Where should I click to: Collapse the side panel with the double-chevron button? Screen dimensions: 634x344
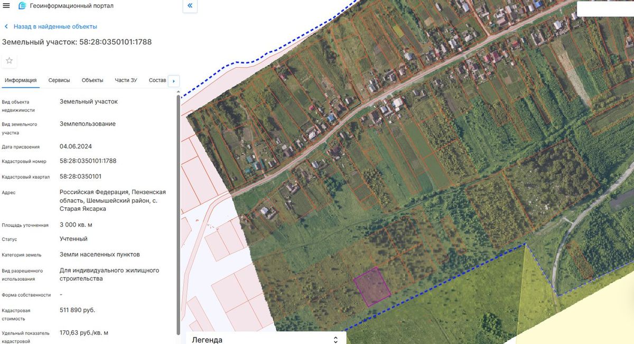coord(190,6)
